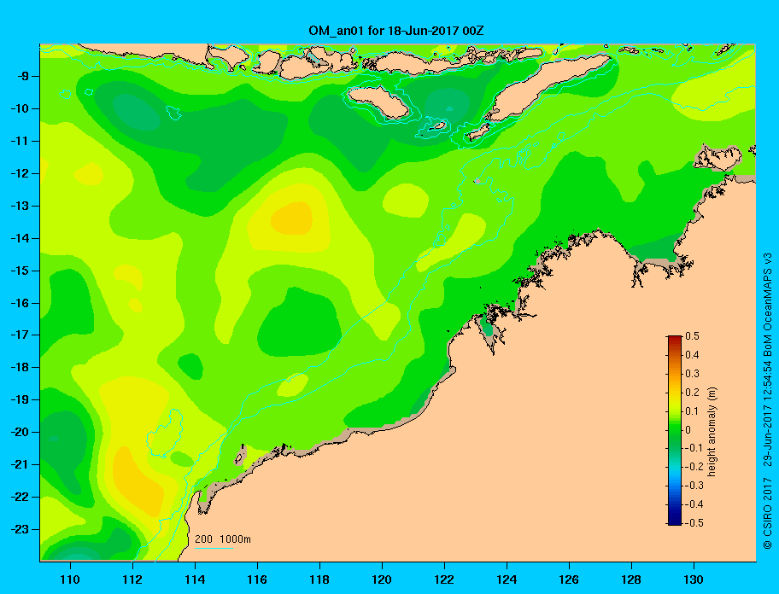Click the longitude axis label '112'

[132, 579]
